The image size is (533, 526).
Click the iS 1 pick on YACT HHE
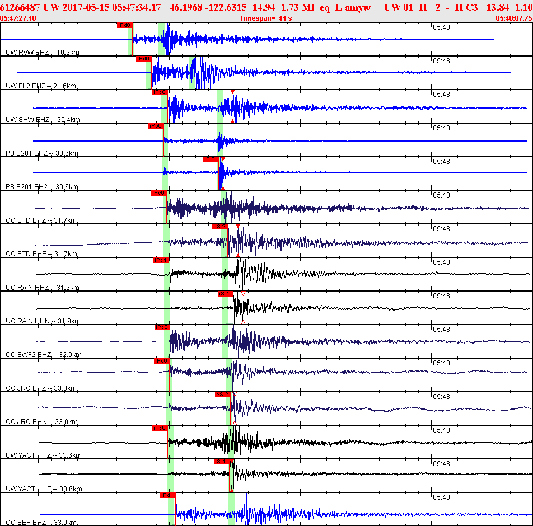pyautogui.click(x=221, y=462)
